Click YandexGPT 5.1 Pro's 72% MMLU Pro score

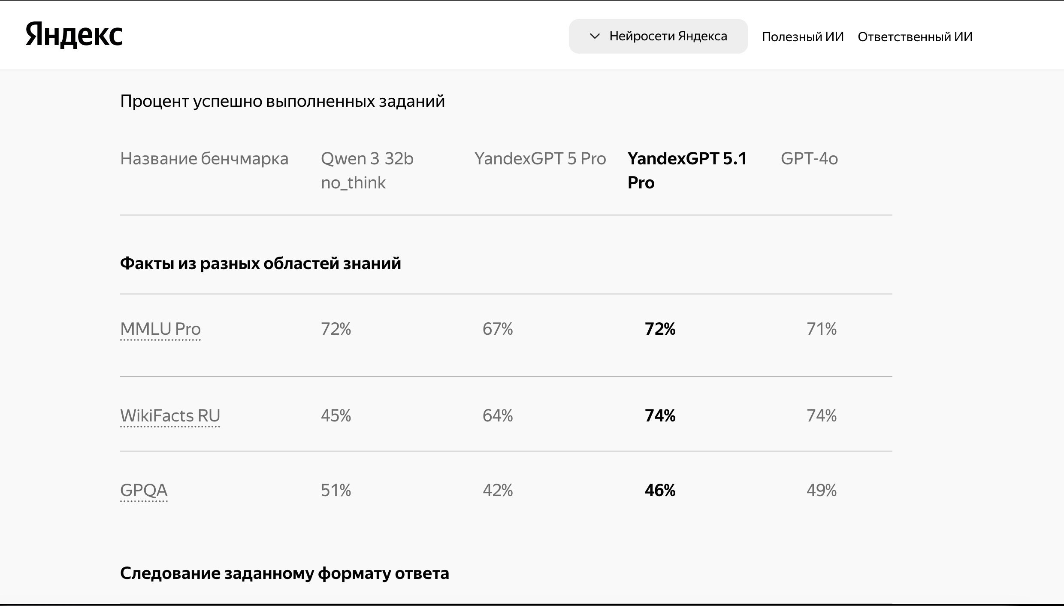tap(660, 329)
